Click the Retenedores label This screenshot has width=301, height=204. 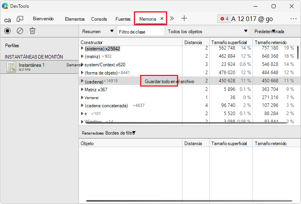(92, 133)
